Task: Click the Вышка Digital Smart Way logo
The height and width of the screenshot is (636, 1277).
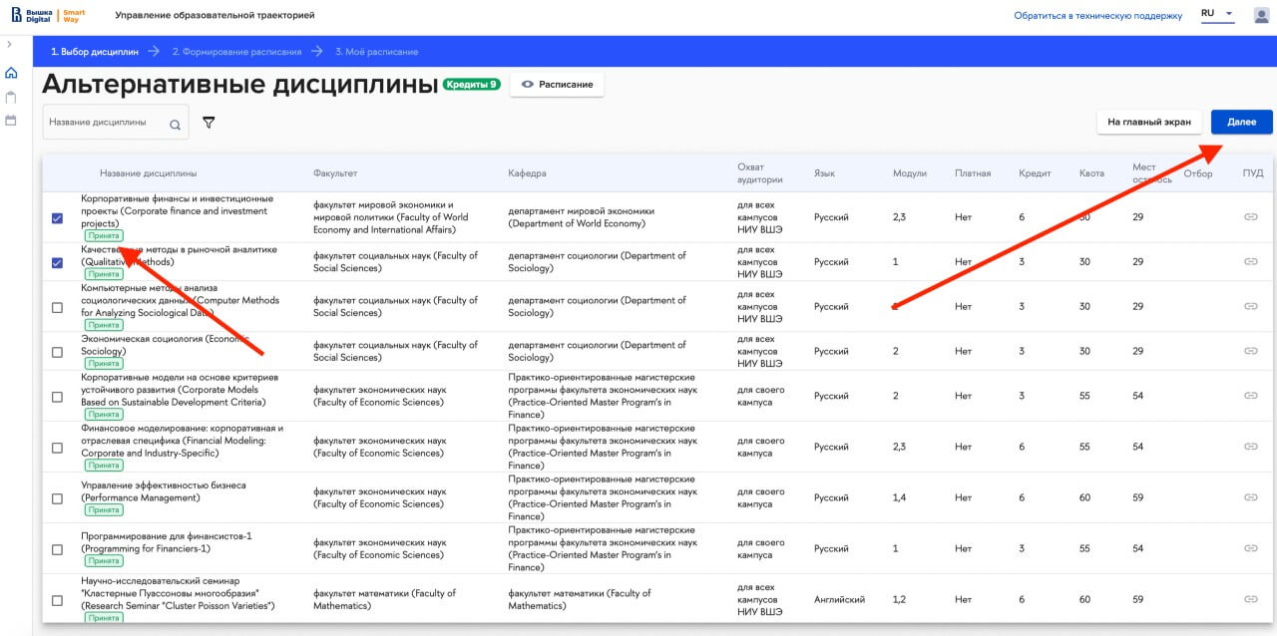Action: [48, 16]
